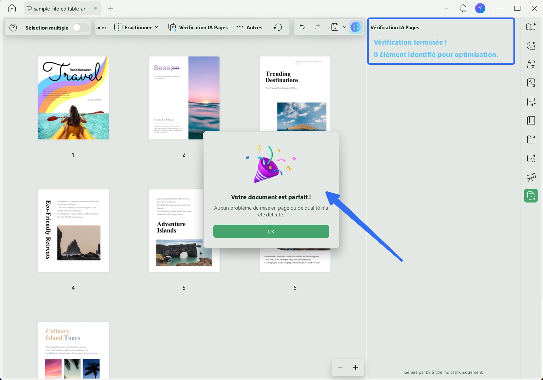Screen dimensions: 543x380
Task: Select Culinary Island Tours page thumbnail
Action: coord(73,350)
